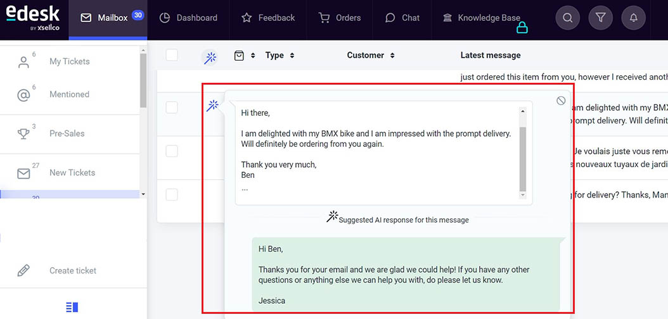The height and width of the screenshot is (319, 668).
Task: Click the AI magic wand column icon
Action: pos(210,57)
